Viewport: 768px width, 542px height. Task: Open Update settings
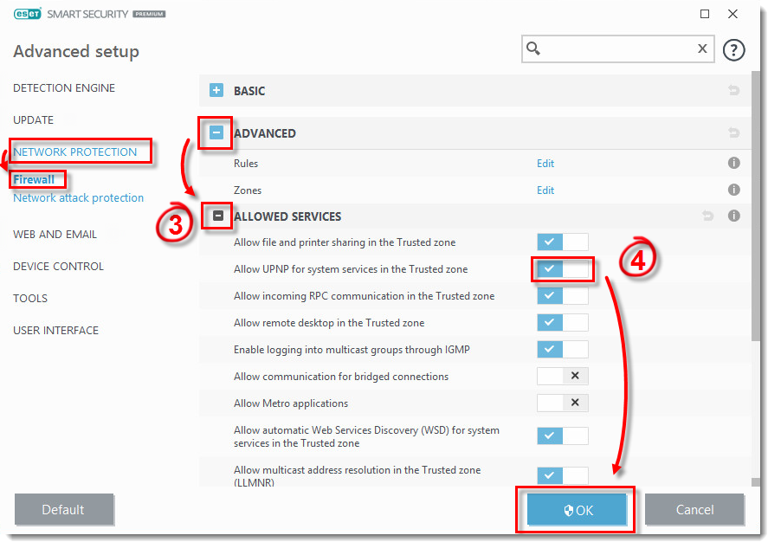coord(33,120)
